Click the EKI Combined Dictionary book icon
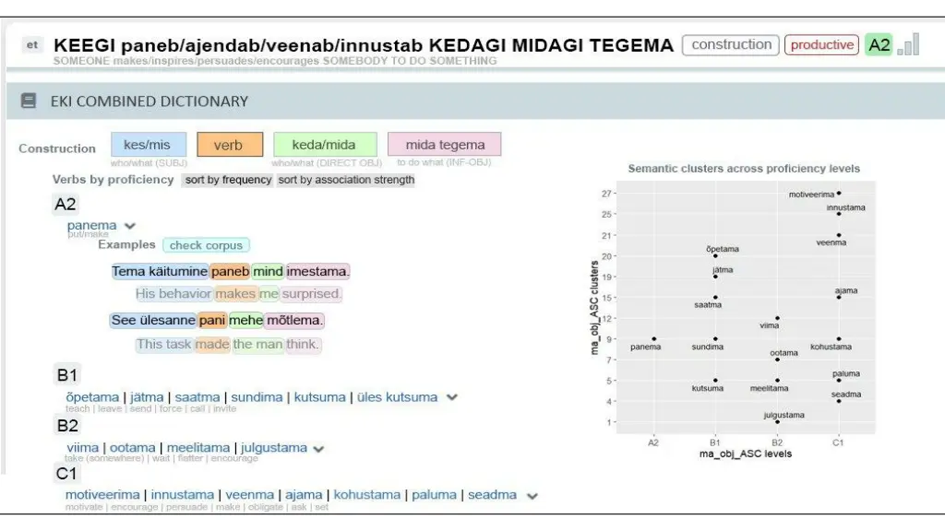Image resolution: width=945 pixels, height=531 pixels. point(29,100)
